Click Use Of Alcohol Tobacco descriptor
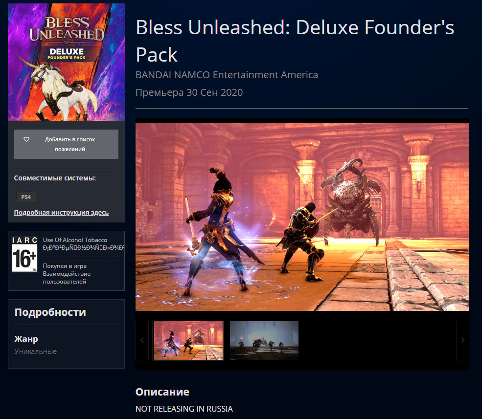The width and height of the screenshot is (482, 419). tap(75, 240)
